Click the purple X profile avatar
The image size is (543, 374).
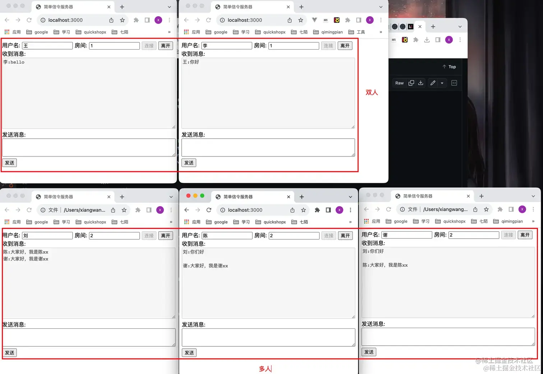coord(370,20)
